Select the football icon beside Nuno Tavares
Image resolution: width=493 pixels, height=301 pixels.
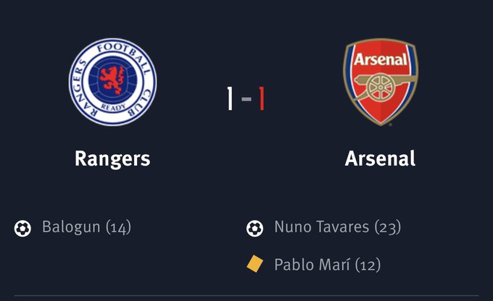click(254, 228)
